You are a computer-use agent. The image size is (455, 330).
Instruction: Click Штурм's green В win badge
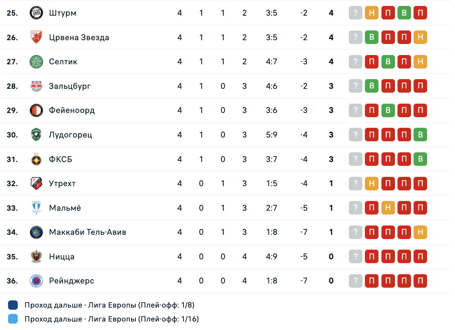click(404, 13)
